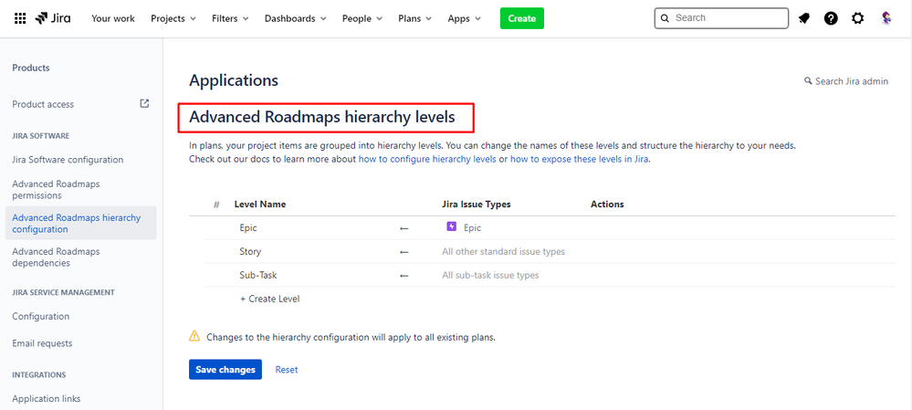The width and height of the screenshot is (912, 410).
Task: Open the app switcher grid icon
Action: click(20, 18)
